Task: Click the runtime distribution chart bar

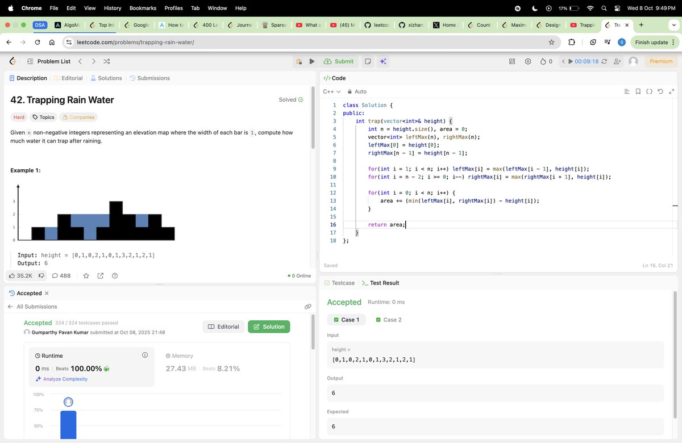Action: (69, 424)
